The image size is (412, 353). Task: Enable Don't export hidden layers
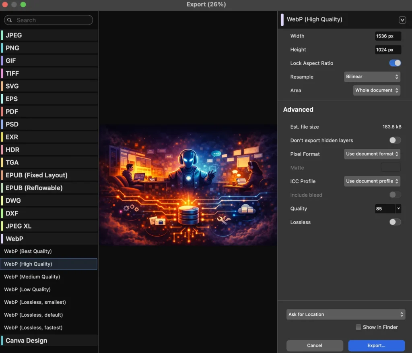tap(395, 141)
